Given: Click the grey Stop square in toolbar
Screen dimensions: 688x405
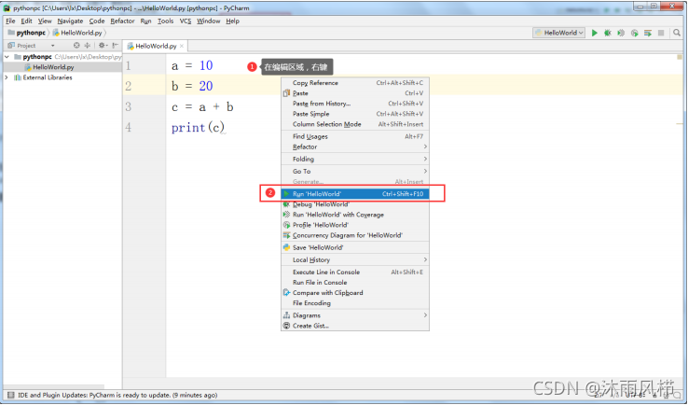Looking at the screenshot, I should click(x=661, y=33).
